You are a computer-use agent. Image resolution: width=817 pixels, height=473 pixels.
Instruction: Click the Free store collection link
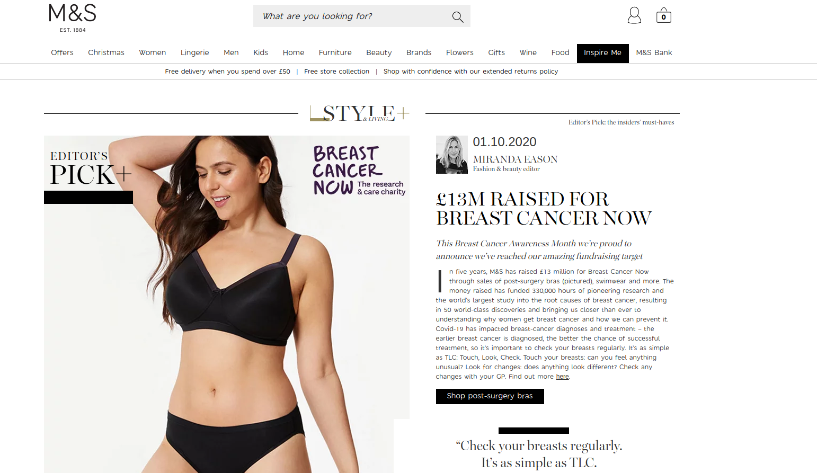(x=336, y=72)
